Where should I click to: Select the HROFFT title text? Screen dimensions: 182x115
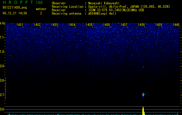pyautogui.click(x=18, y=2)
